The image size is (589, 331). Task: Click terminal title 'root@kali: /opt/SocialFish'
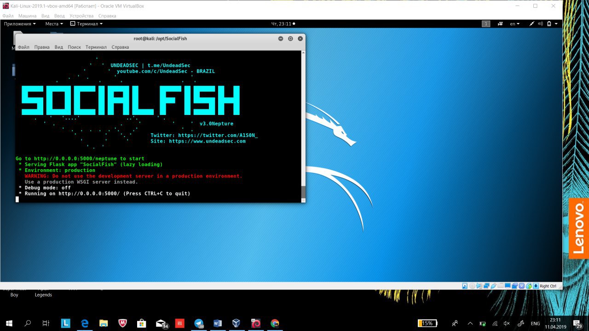pyautogui.click(x=160, y=39)
